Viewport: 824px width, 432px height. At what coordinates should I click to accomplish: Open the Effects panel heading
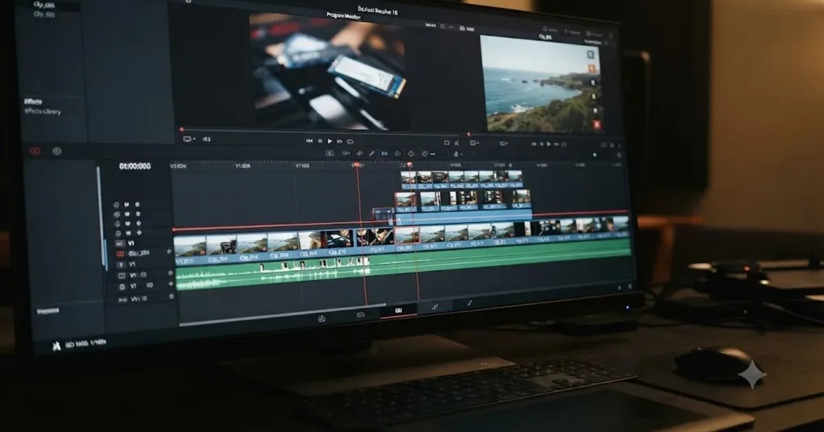click(x=33, y=101)
